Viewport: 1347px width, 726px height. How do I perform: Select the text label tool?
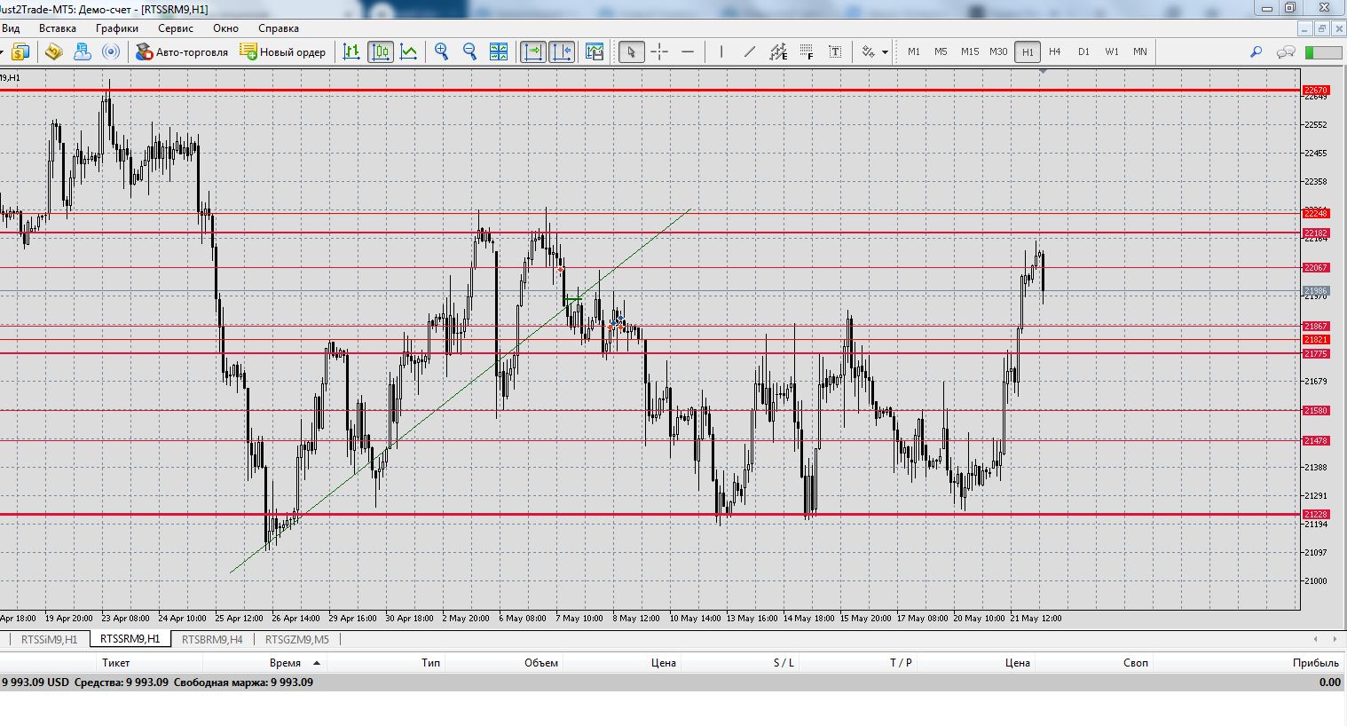835,51
